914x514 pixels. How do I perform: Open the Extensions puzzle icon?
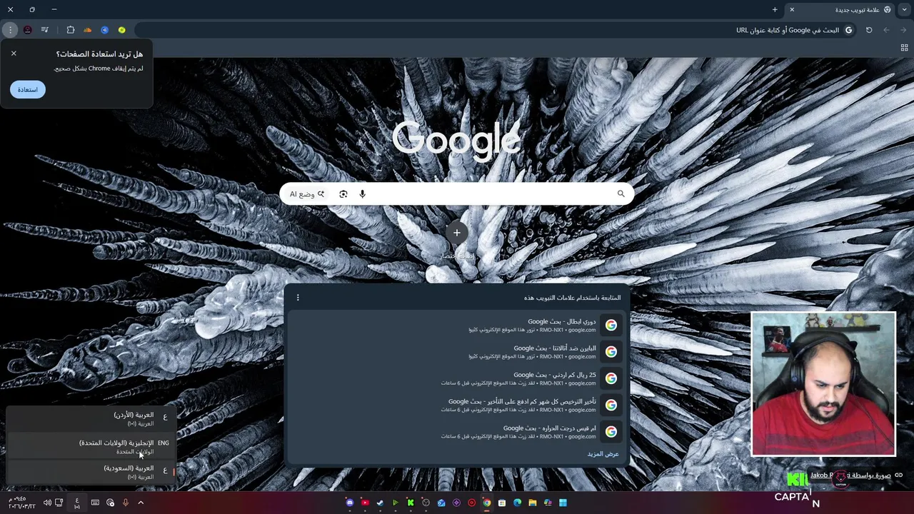[71, 30]
